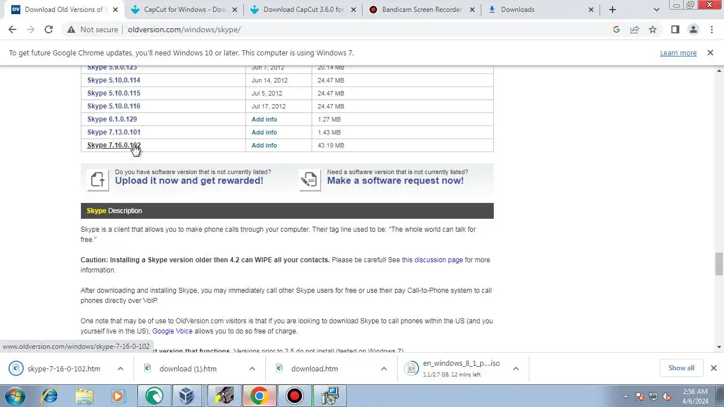724x407 pixels.
Task: Switch to Bandicam Screen Recorder tab
Action: tap(422, 10)
